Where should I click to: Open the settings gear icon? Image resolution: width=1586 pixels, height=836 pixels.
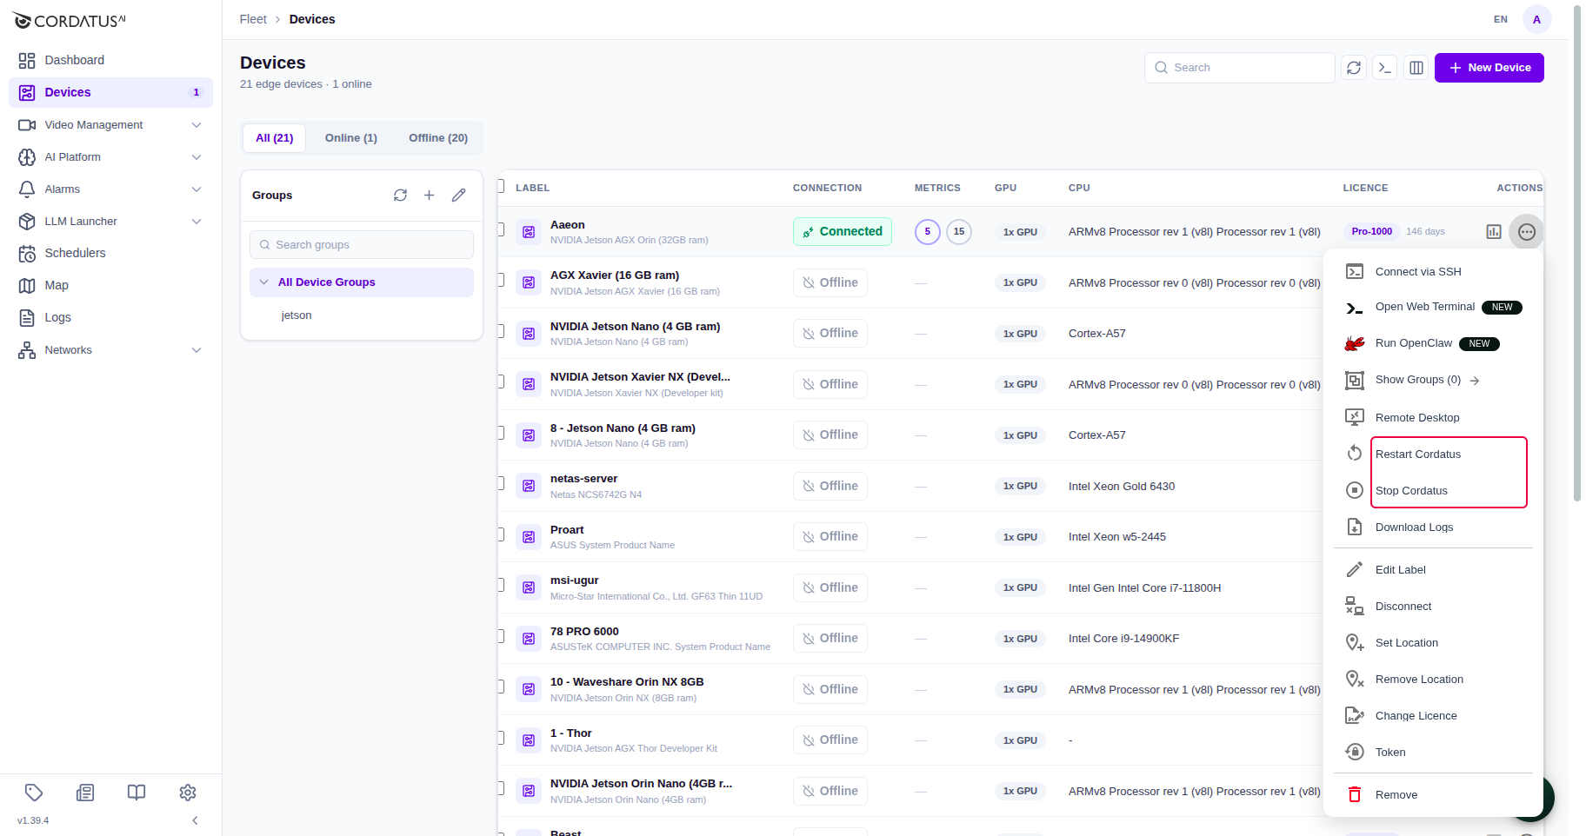(188, 793)
